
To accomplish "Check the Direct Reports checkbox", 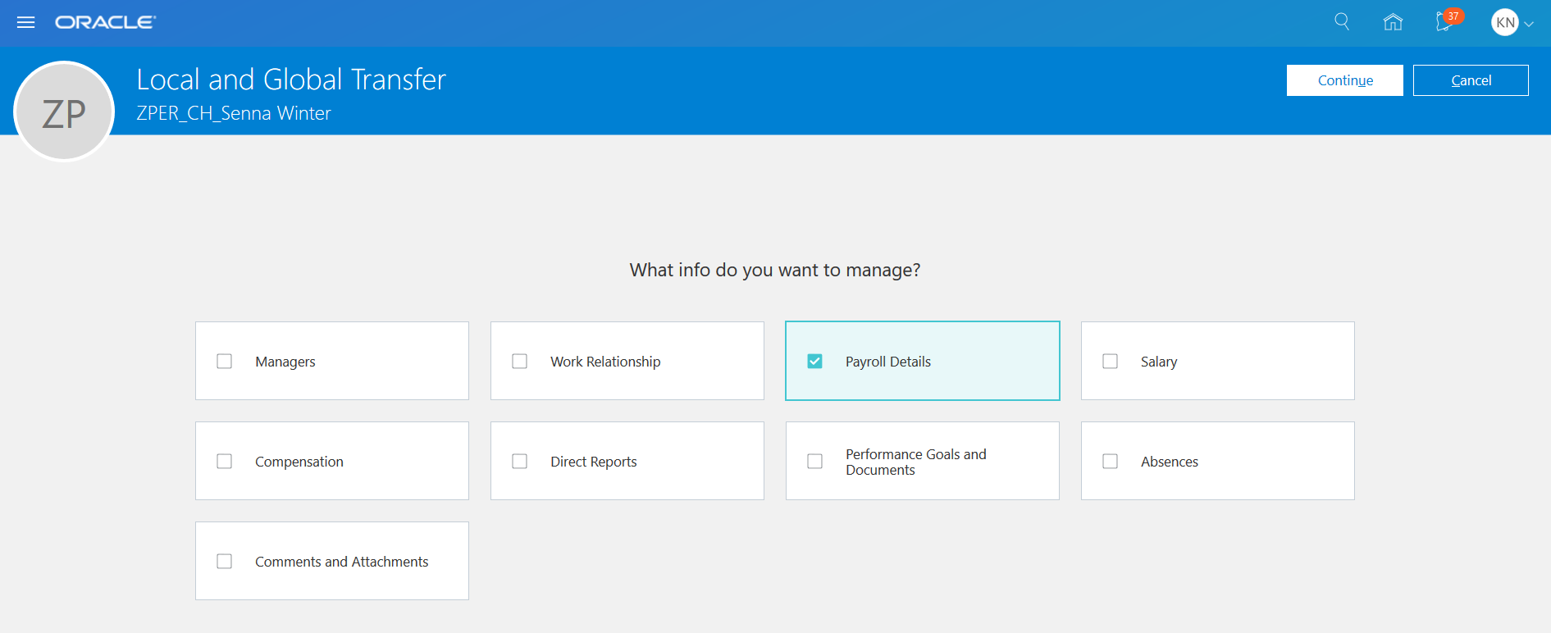I will (520, 462).
